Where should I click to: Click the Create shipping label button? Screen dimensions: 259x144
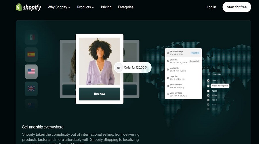tap(220, 86)
